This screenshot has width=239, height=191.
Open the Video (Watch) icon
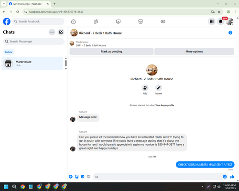[118, 21]
